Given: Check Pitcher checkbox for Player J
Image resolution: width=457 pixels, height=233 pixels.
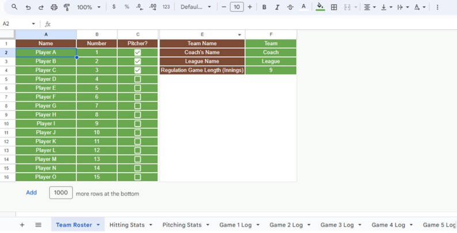Looking at the screenshot, I should tap(138, 132).
